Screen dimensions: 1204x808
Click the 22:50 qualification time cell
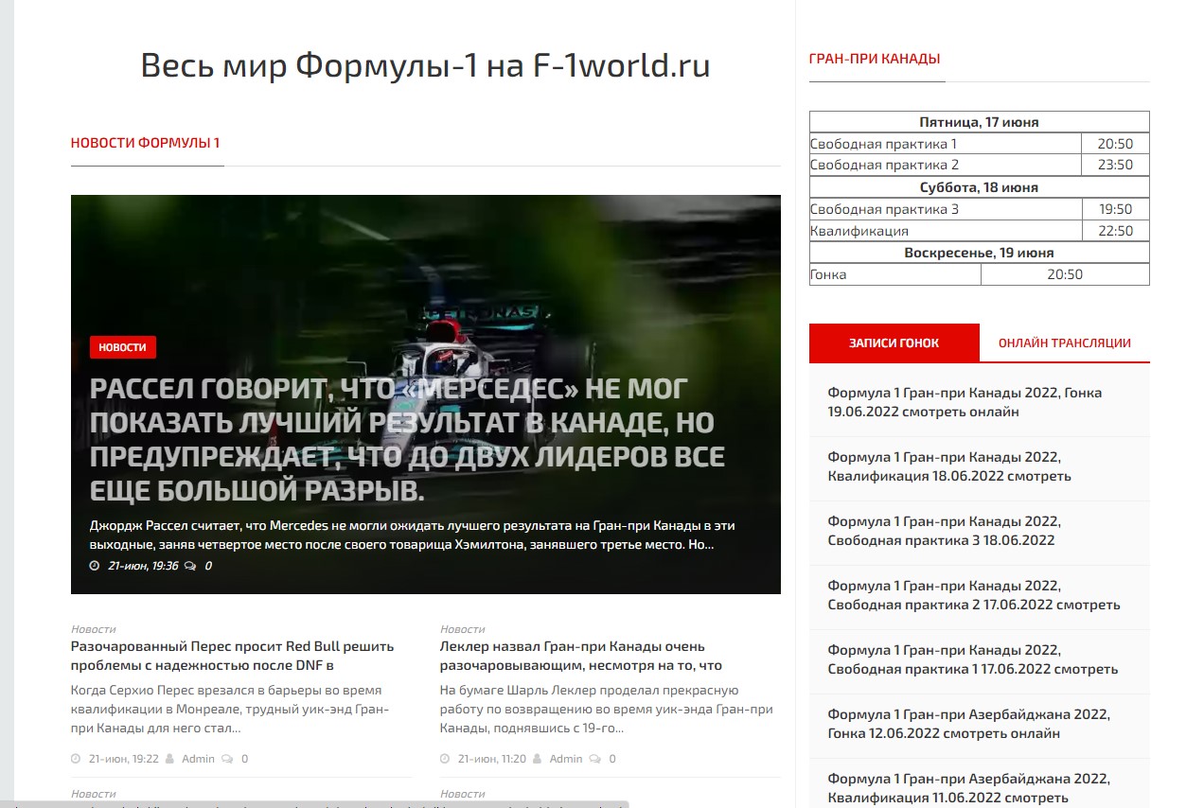pos(1115,231)
